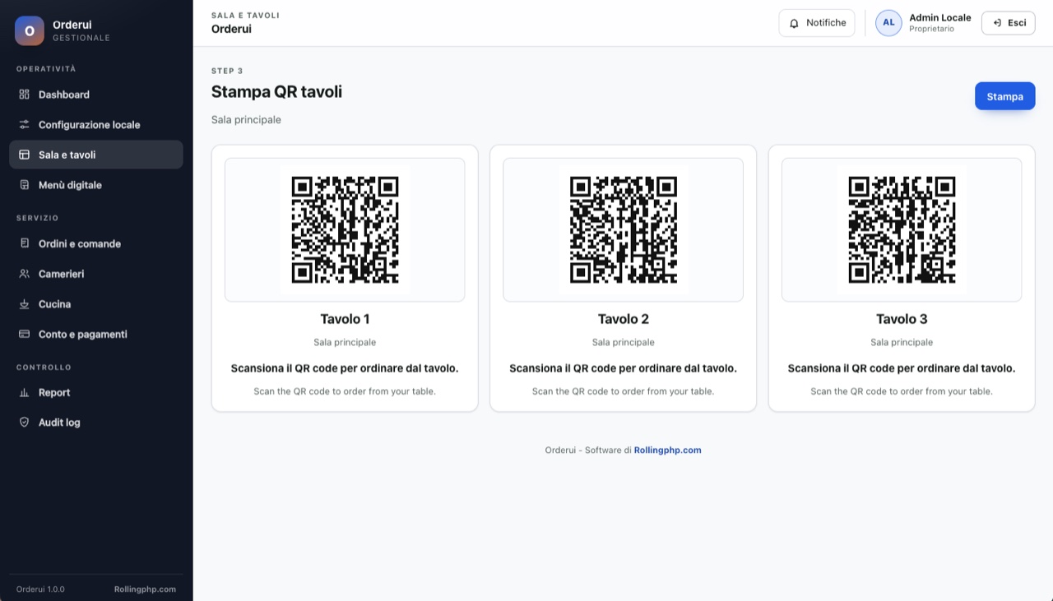Click the Camerieri people icon

click(x=24, y=274)
